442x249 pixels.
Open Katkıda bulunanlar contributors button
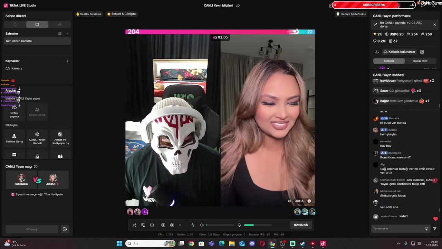point(399,52)
